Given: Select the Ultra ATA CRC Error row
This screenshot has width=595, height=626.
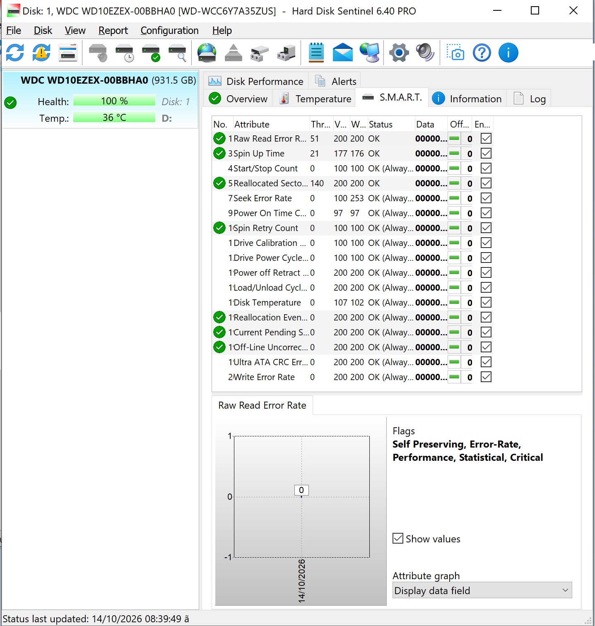Looking at the screenshot, I should [x=352, y=362].
